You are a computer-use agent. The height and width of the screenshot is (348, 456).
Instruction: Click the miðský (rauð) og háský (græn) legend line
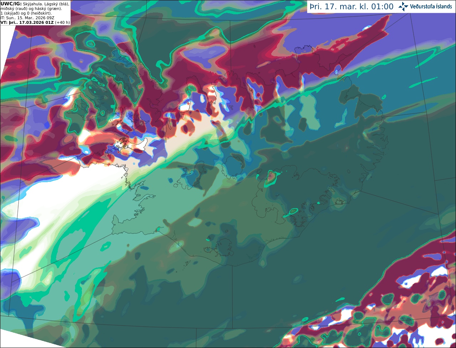31,9
